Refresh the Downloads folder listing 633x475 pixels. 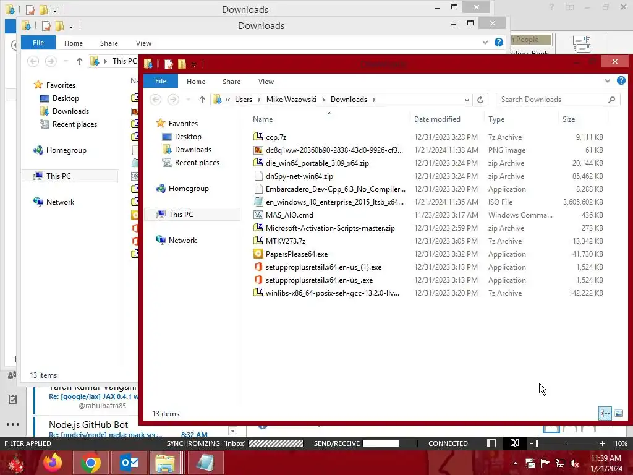point(480,100)
